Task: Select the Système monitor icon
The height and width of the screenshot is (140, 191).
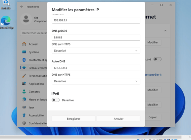Action: (x=24, y=52)
